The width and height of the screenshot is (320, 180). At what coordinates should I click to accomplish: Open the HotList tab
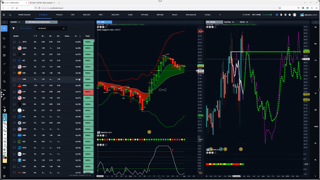[242, 22]
